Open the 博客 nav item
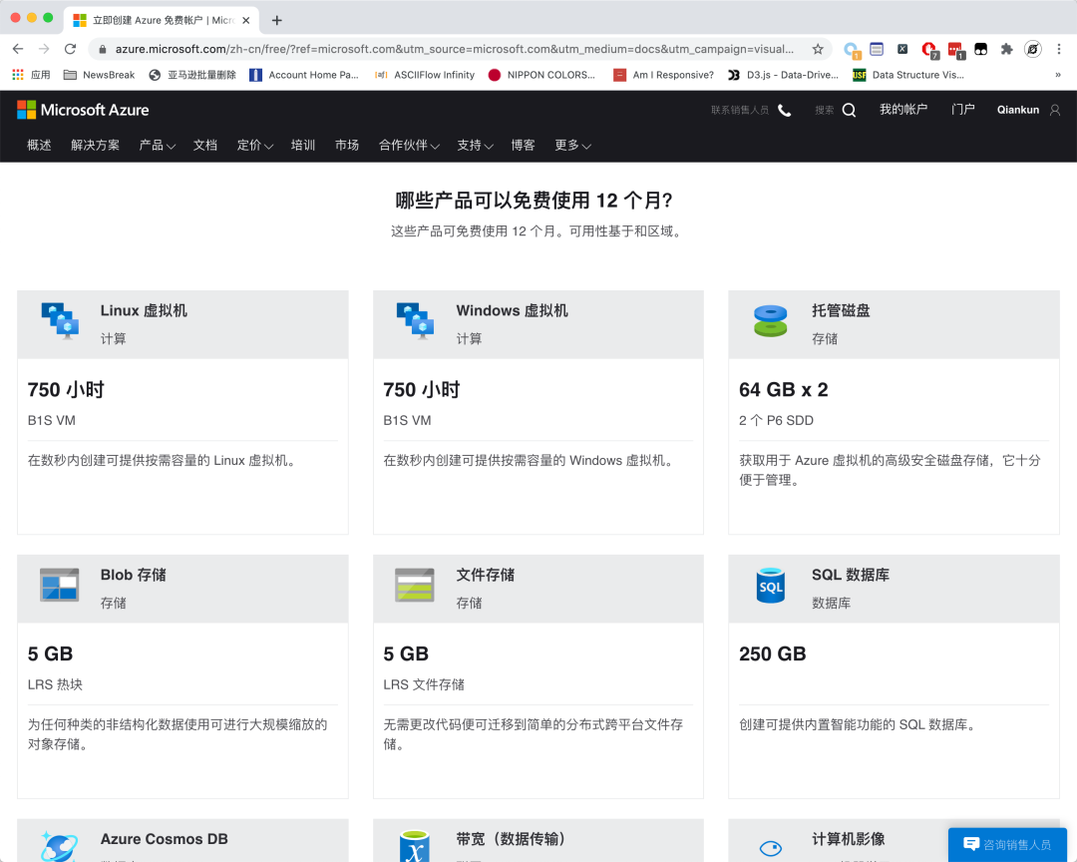The width and height of the screenshot is (1077, 862). pyautogui.click(x=523, y=145)
